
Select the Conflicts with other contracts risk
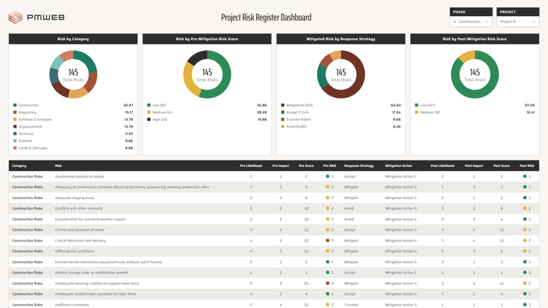pyautogui.click(x=79, y=209)
